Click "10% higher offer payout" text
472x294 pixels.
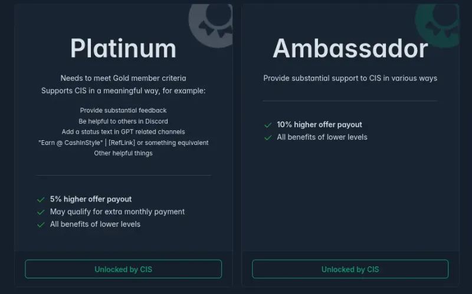pyautogui.click(x=319, y=124)
